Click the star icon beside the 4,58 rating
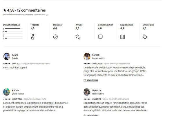 click(5, 10)
